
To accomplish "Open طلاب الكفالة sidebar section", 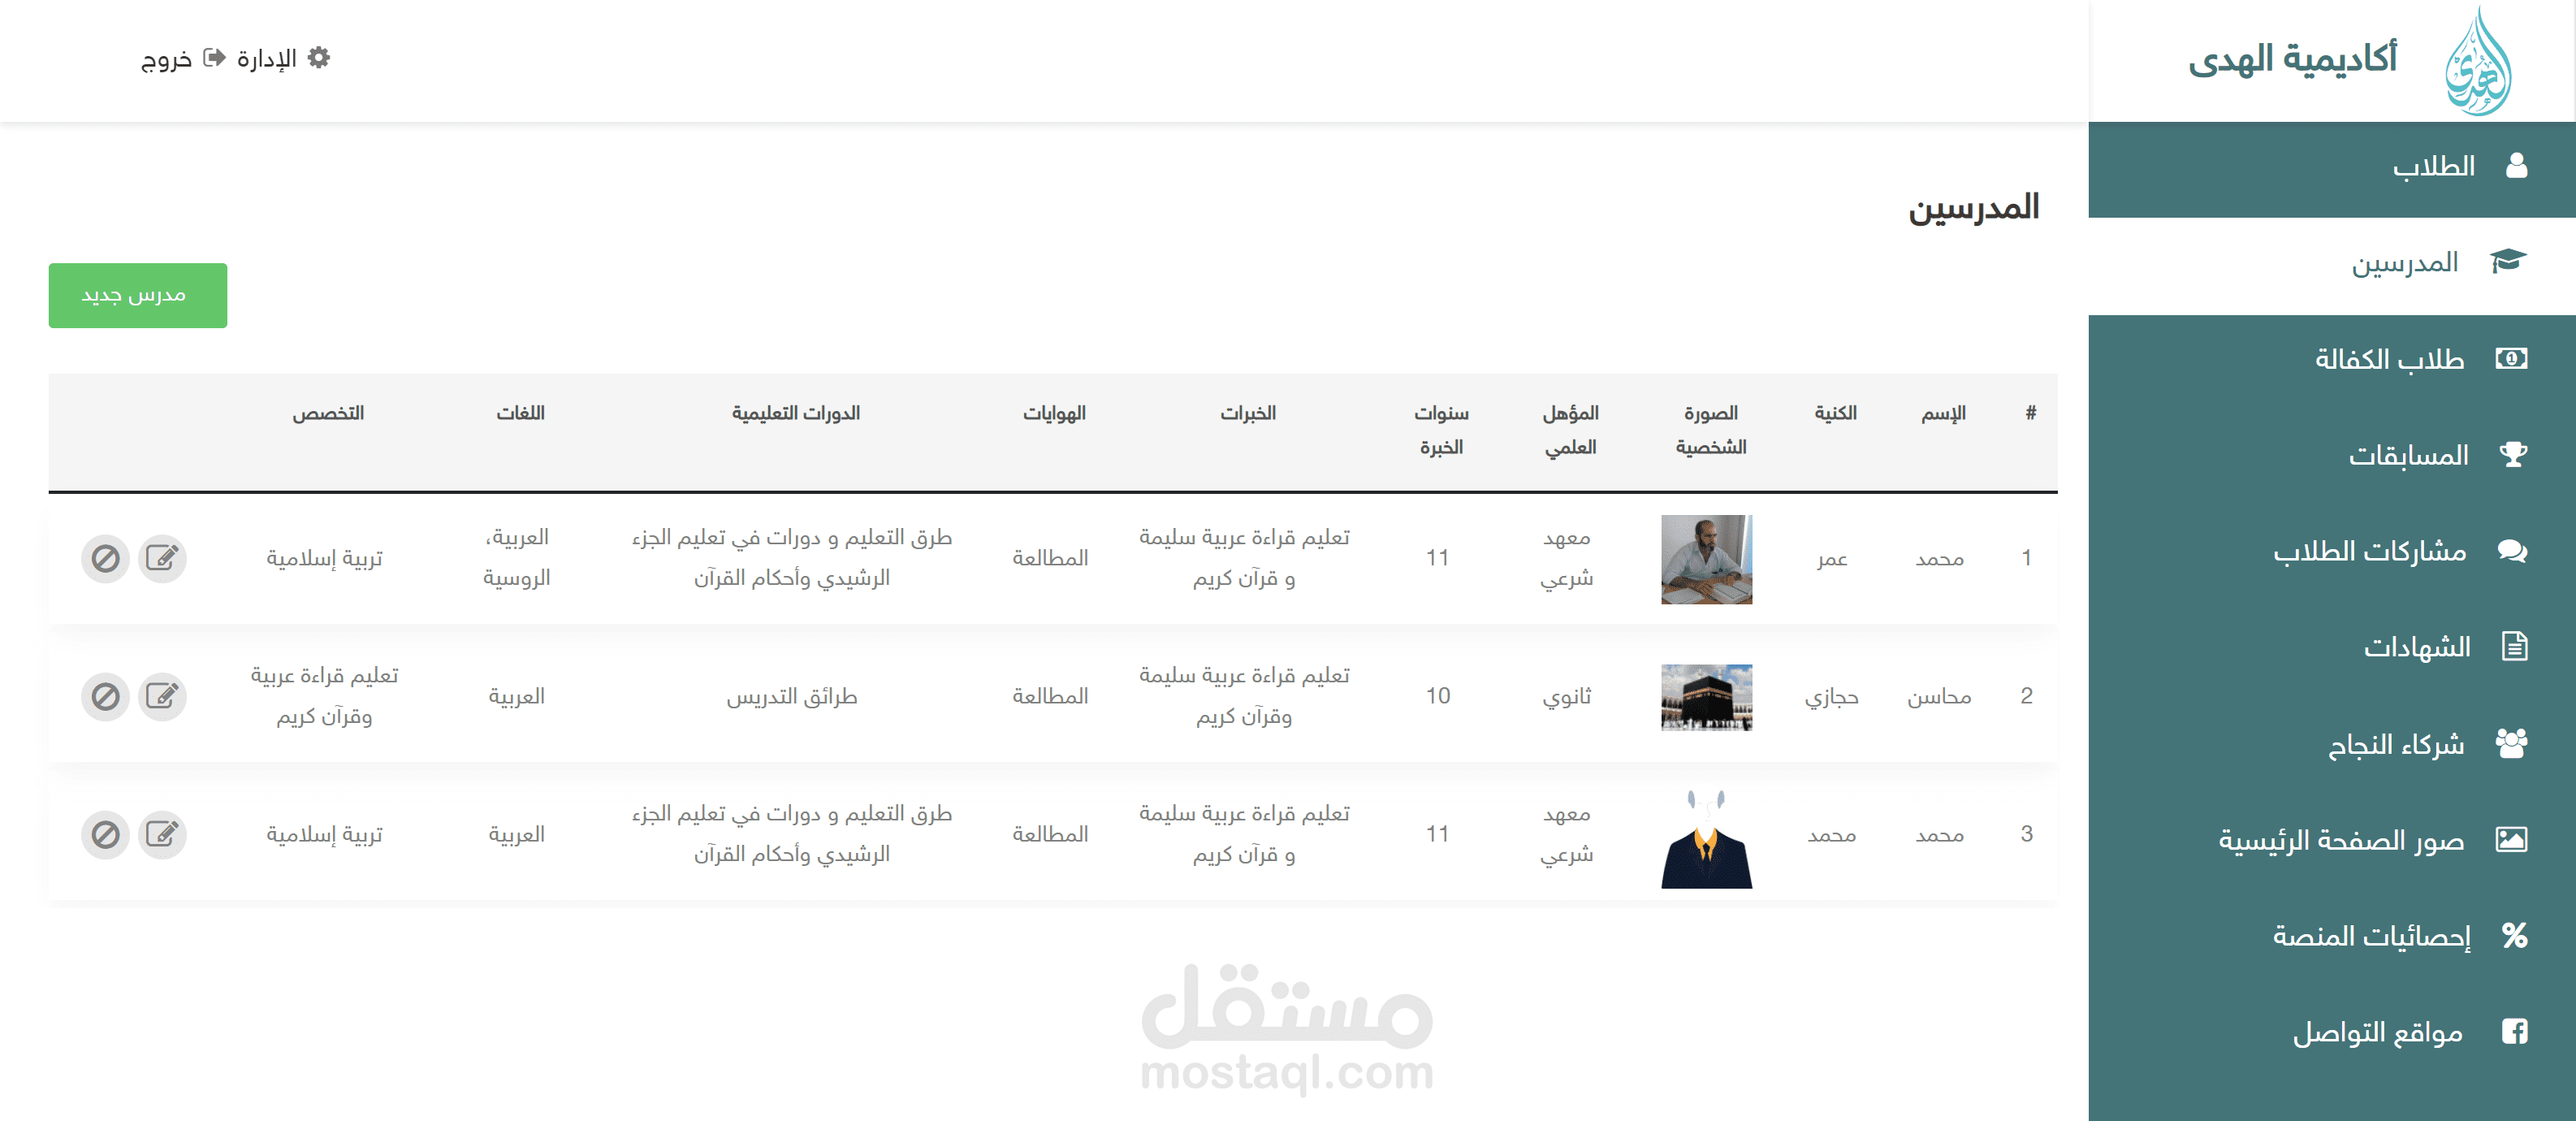I will click(2389, 359).
